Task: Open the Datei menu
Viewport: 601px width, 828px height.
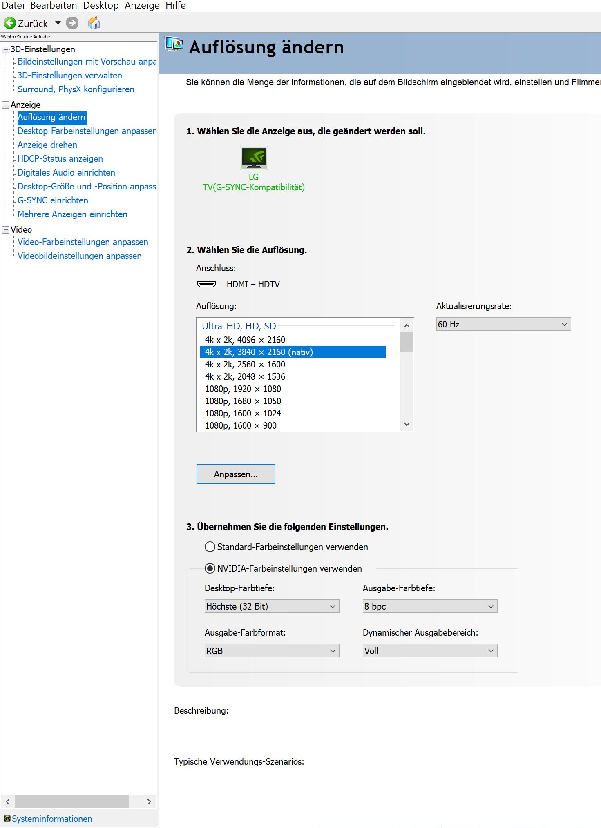Action: coord(13,6)
